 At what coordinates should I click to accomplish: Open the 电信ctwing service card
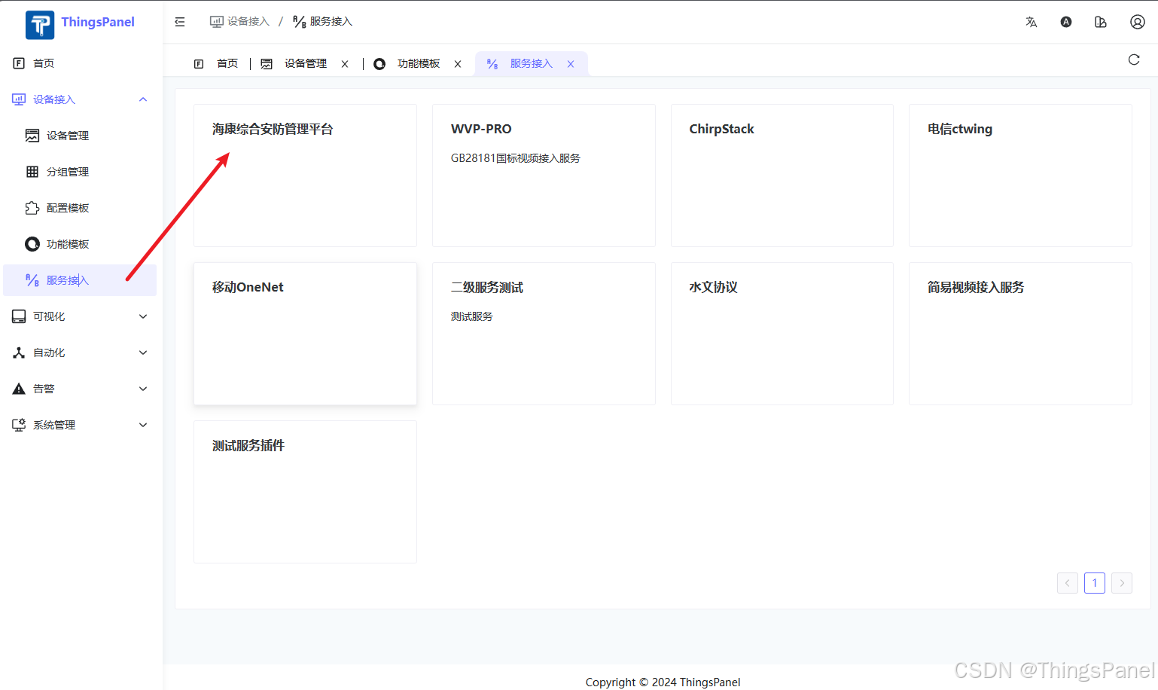(1020, 176)
